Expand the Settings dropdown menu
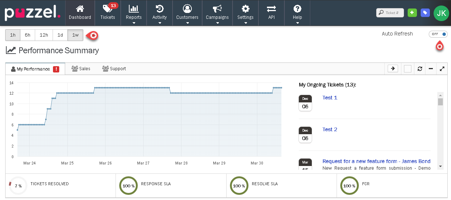The image size is (451, 200). (x=245, y=13)
